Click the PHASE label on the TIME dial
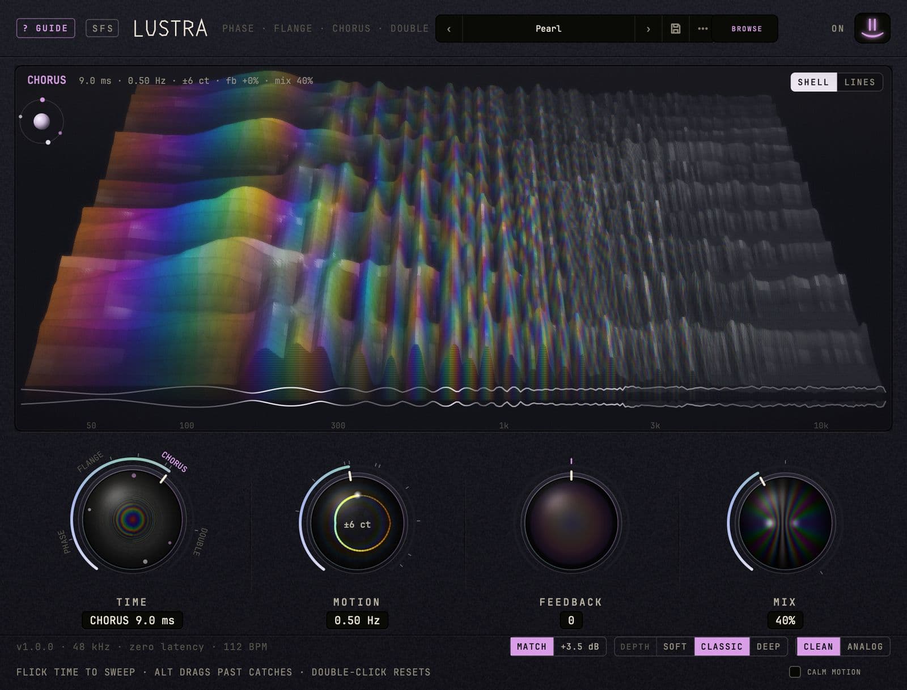 tap(65, 542)
